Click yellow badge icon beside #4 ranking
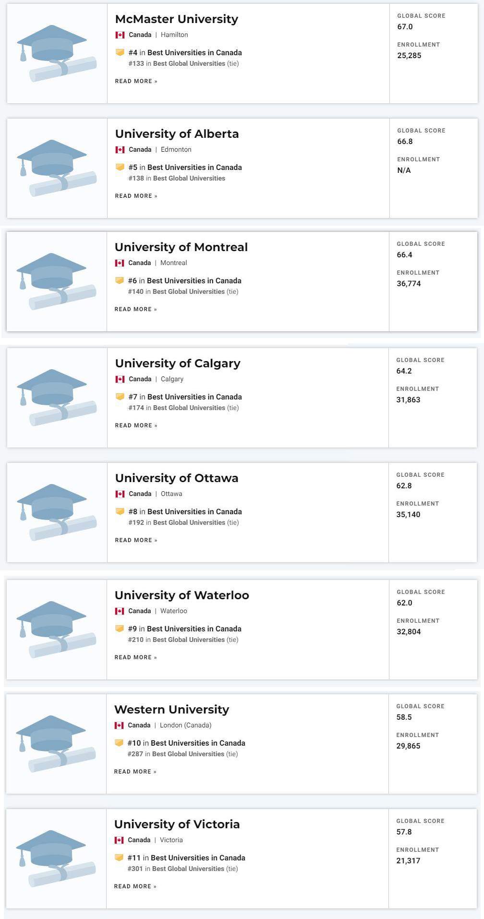This screenshot has height=919, width=484. 120,52
